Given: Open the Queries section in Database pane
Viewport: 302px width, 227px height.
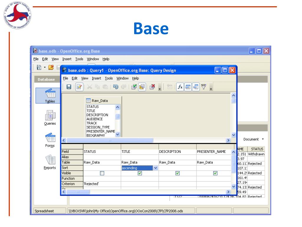Looking at the screenshot, I should (x=50, y=118).
